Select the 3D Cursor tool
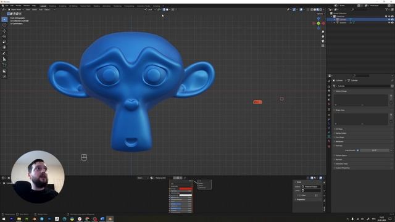Viewport: 395px width, 222px height. (4, 25)
